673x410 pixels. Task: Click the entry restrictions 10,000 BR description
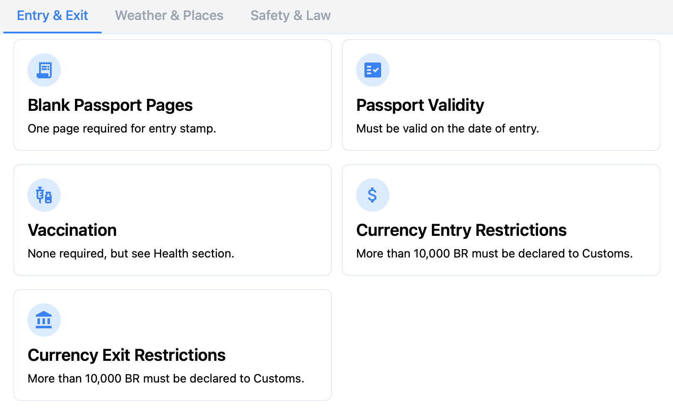pos(495,253)
